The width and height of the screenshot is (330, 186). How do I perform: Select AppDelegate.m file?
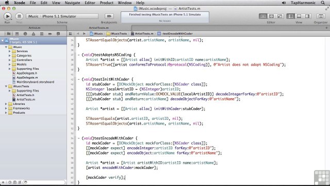pyautogui.click(x=27, y=78)
